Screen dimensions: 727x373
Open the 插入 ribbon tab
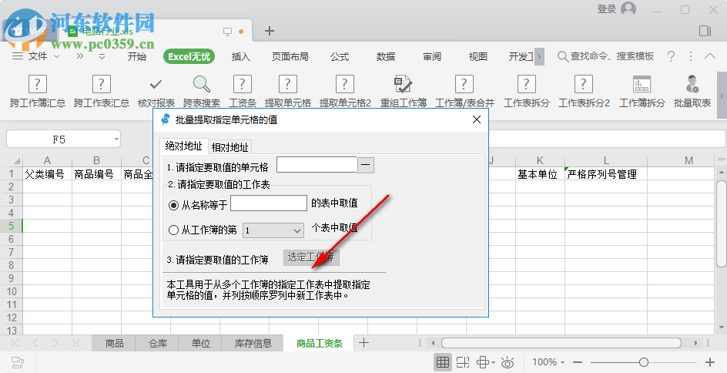point(240,56)
